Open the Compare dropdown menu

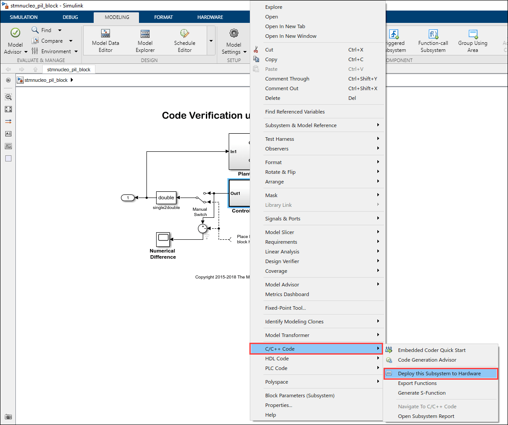click(x=71, y=41)
